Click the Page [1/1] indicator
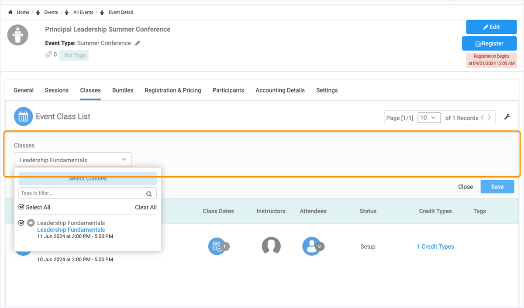Image resolution: width=524 pixels, height=308 pixels. point(400,118)
